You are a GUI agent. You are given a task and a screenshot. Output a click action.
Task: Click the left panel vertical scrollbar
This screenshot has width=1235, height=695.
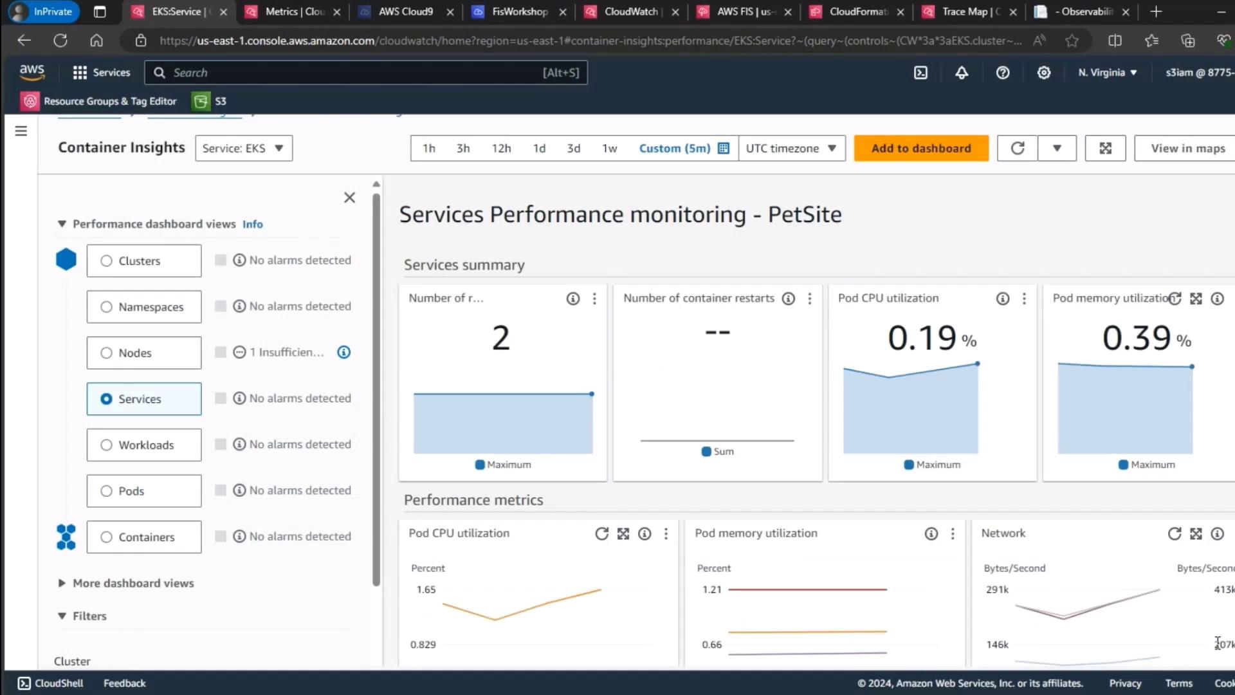click(376, 389)
